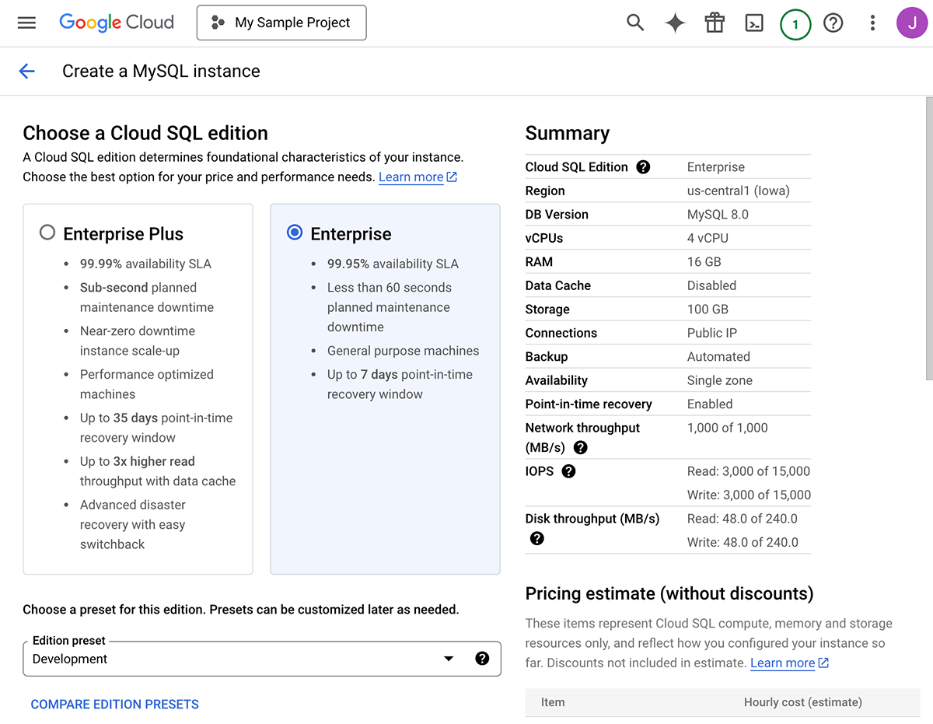Screen dimensions: 933x724
Task: Click the help icon next to Edition preset
Action: click(482, 659)
